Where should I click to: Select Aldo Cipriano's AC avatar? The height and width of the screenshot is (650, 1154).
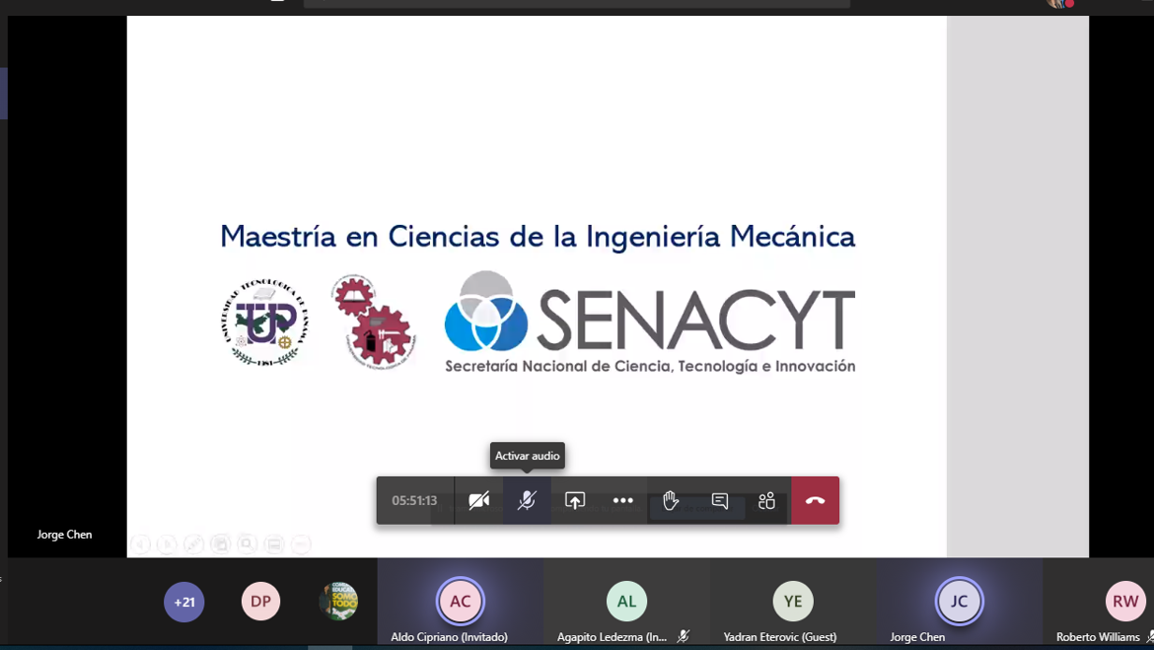[x=461, y=601]
